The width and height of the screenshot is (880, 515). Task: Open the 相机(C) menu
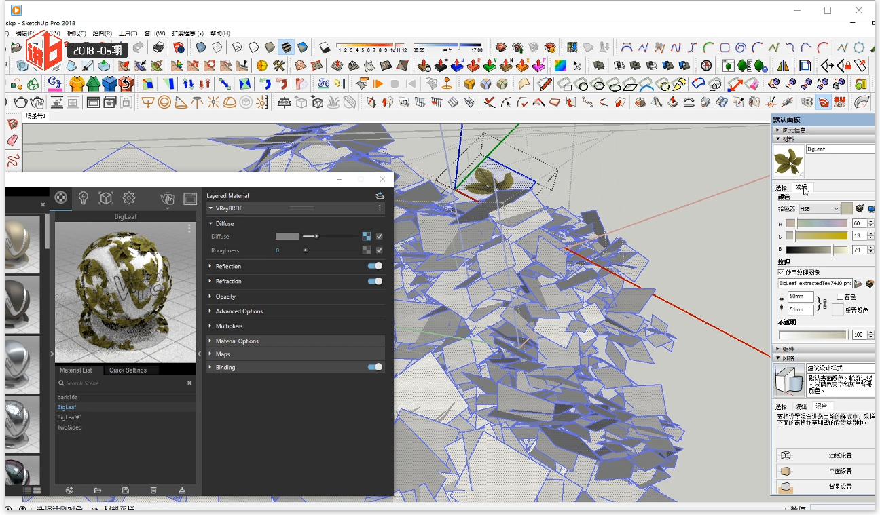coord(76,33)
